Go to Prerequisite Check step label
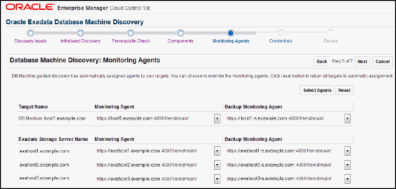396x189 pixels. (x=131, y=41)
